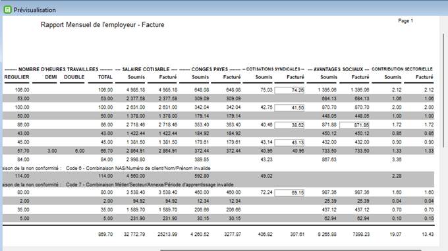The image size is (448, 251).
Task: Click the 43.14 cotisations Soumis value
Action: tap(266, 142)
